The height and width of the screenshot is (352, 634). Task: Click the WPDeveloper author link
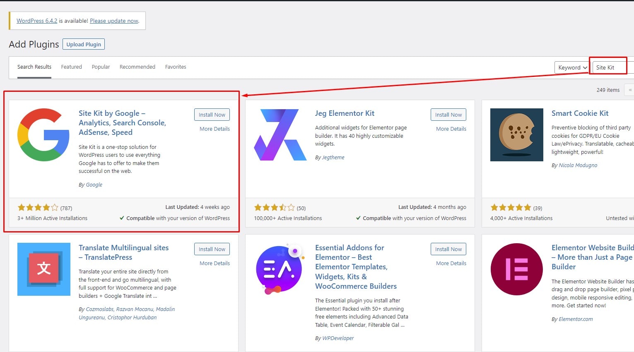tap(338, 338)
